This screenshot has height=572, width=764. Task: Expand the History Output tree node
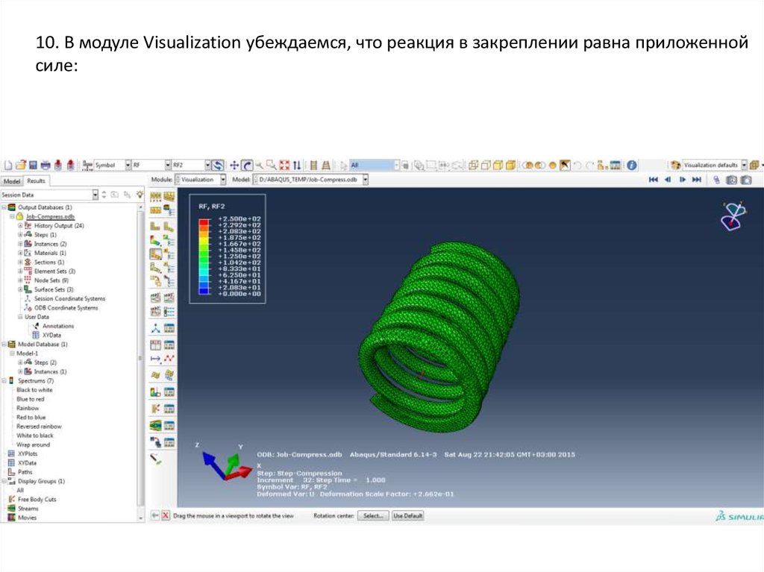[x=20, y=225]
